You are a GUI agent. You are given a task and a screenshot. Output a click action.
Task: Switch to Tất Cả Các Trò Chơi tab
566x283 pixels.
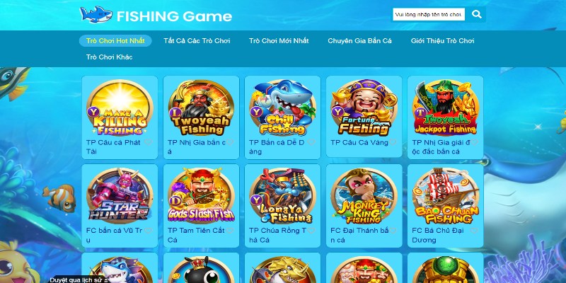click(197, 41)
